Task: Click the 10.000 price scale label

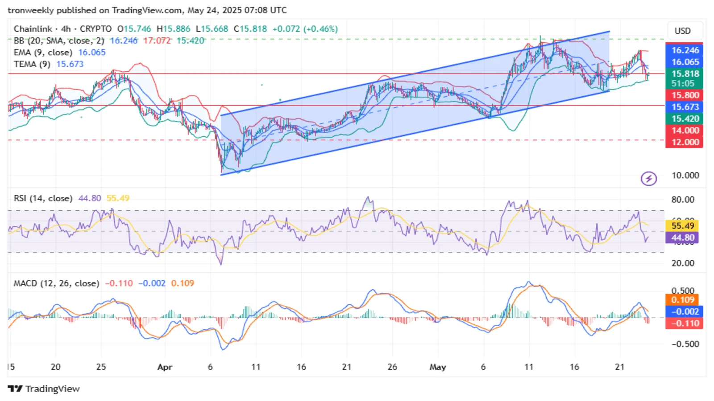Action: [685, 175]
